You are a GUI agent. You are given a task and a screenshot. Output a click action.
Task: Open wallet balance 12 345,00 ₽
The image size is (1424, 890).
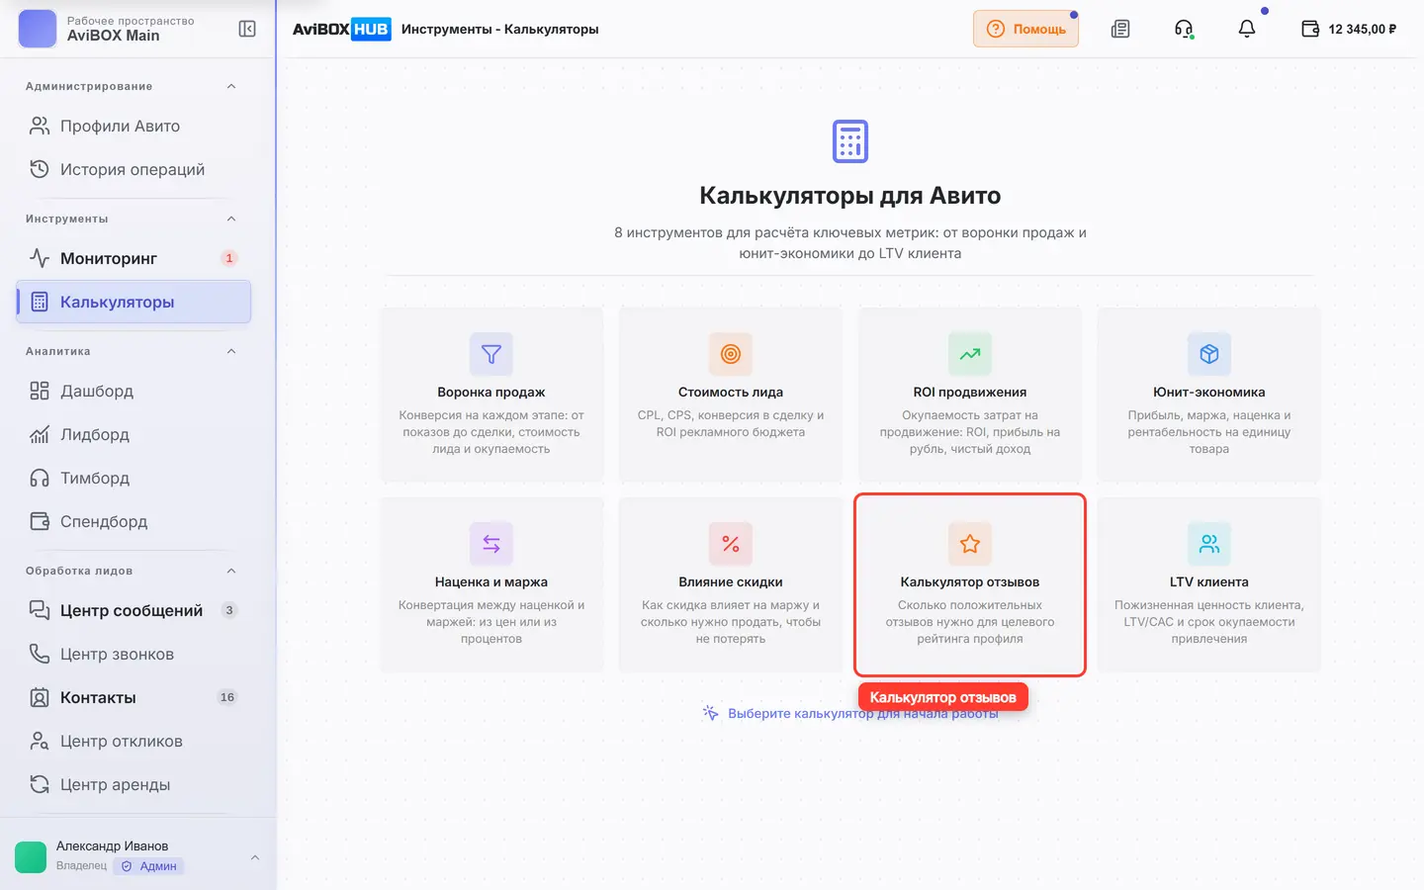1349,29
